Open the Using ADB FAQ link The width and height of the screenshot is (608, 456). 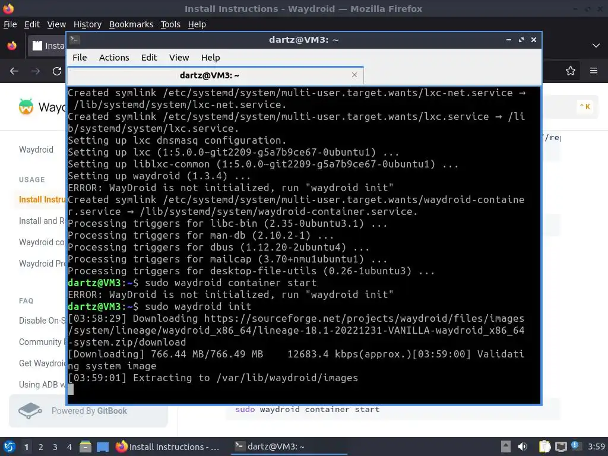tap(42, 385)
